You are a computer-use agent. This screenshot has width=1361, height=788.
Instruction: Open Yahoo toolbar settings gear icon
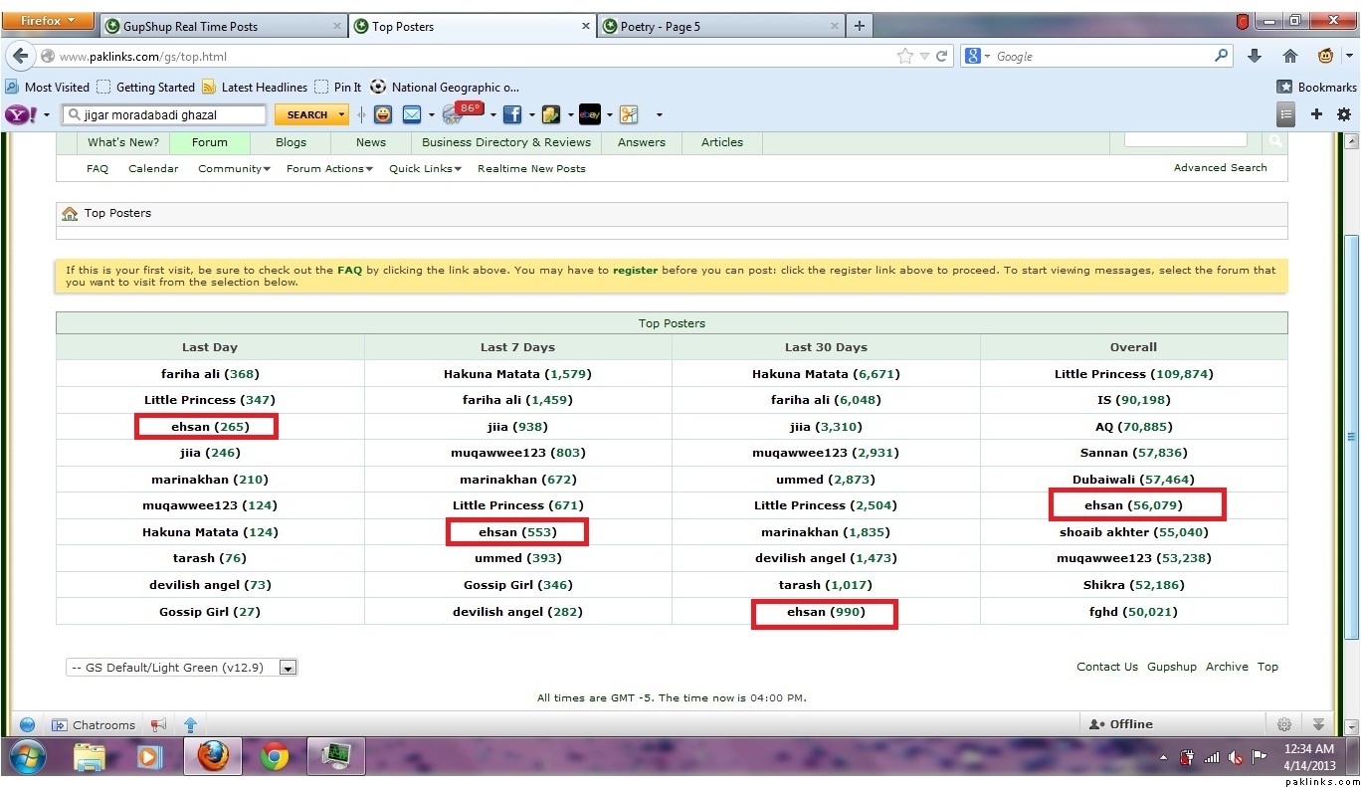click(x=1344, y=114)
